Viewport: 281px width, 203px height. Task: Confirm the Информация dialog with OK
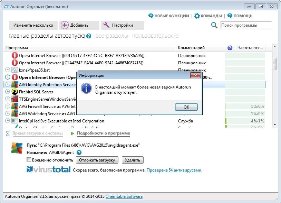[x=186, y=107]
